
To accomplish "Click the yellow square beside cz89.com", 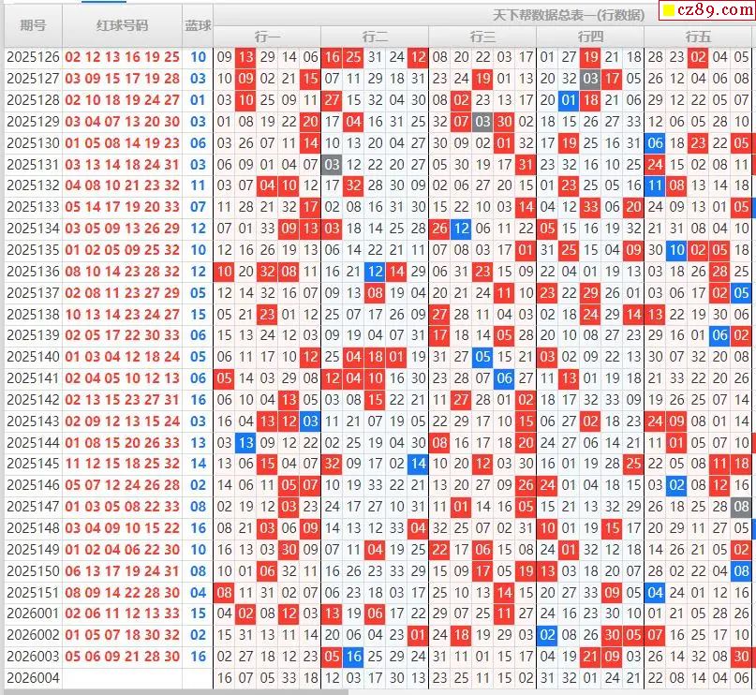I will pyautogui.click(x=668, y=10).
